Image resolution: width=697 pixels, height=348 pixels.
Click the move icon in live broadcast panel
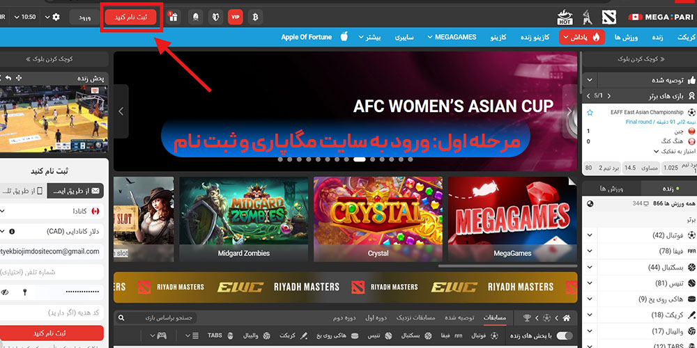(19, 78)
